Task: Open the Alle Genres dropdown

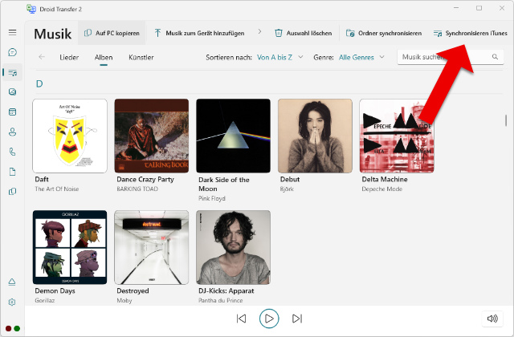Action: [361, 57]
